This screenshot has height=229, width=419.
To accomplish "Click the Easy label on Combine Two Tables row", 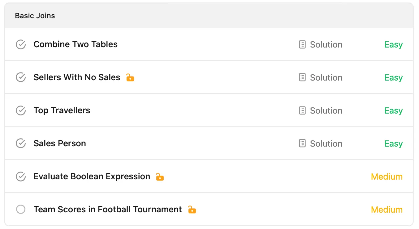I will (x=393, y=44).
